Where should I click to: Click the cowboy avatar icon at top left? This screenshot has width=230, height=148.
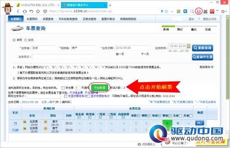[8, 9]
